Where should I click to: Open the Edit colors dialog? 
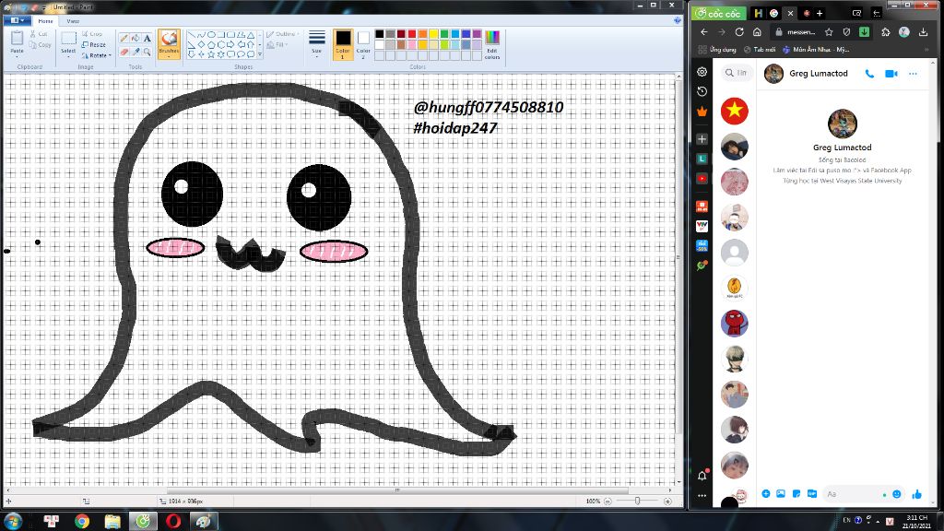[x=492, y=44]
